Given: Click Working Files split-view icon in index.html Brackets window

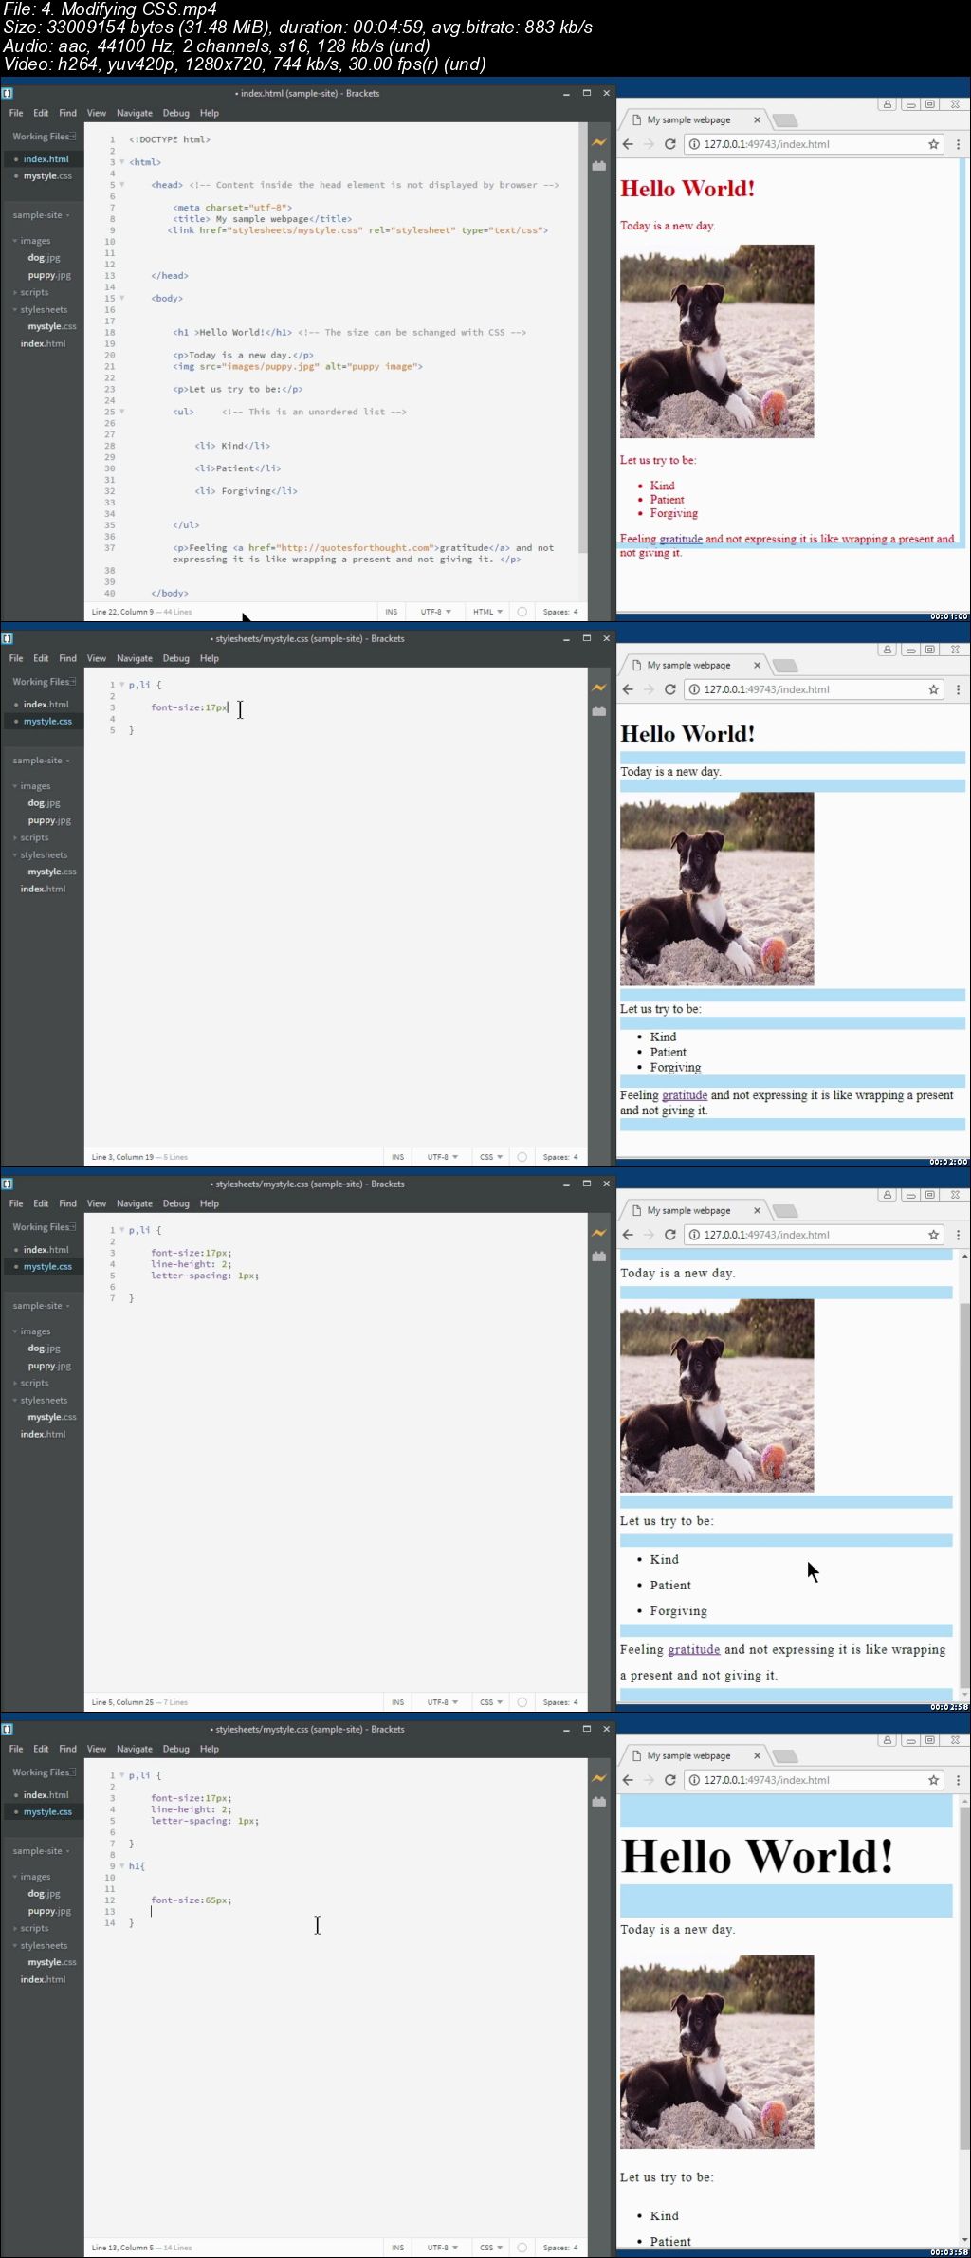Looking at the screenshot, I should 74,137.
